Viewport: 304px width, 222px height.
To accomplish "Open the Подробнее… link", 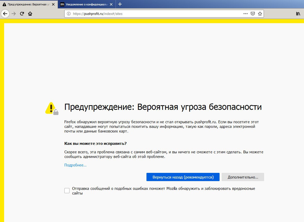I will [x=75, y=165].
